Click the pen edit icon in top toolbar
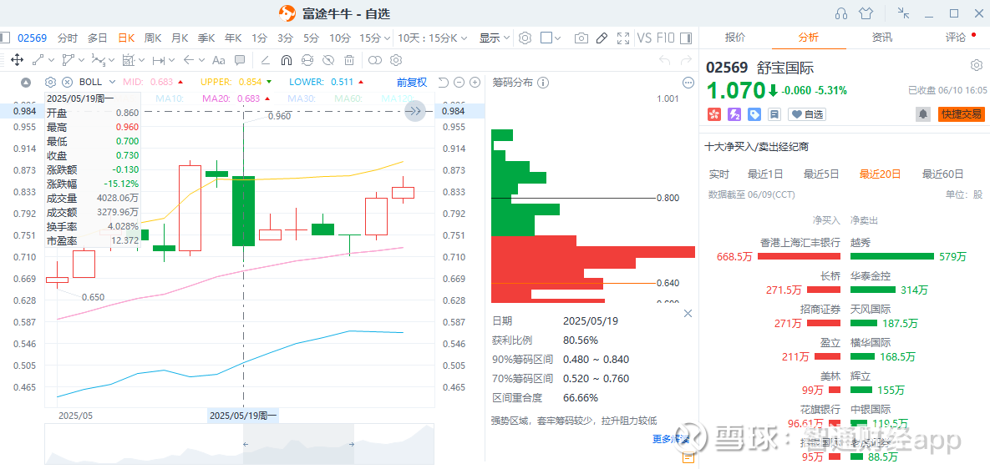990x469 pixels. tap(602, 38)
